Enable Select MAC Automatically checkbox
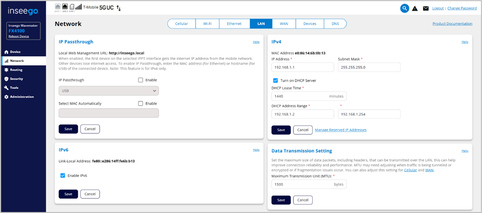The height and width of the screenshot is (213, 482). click(x=140, y=103)
